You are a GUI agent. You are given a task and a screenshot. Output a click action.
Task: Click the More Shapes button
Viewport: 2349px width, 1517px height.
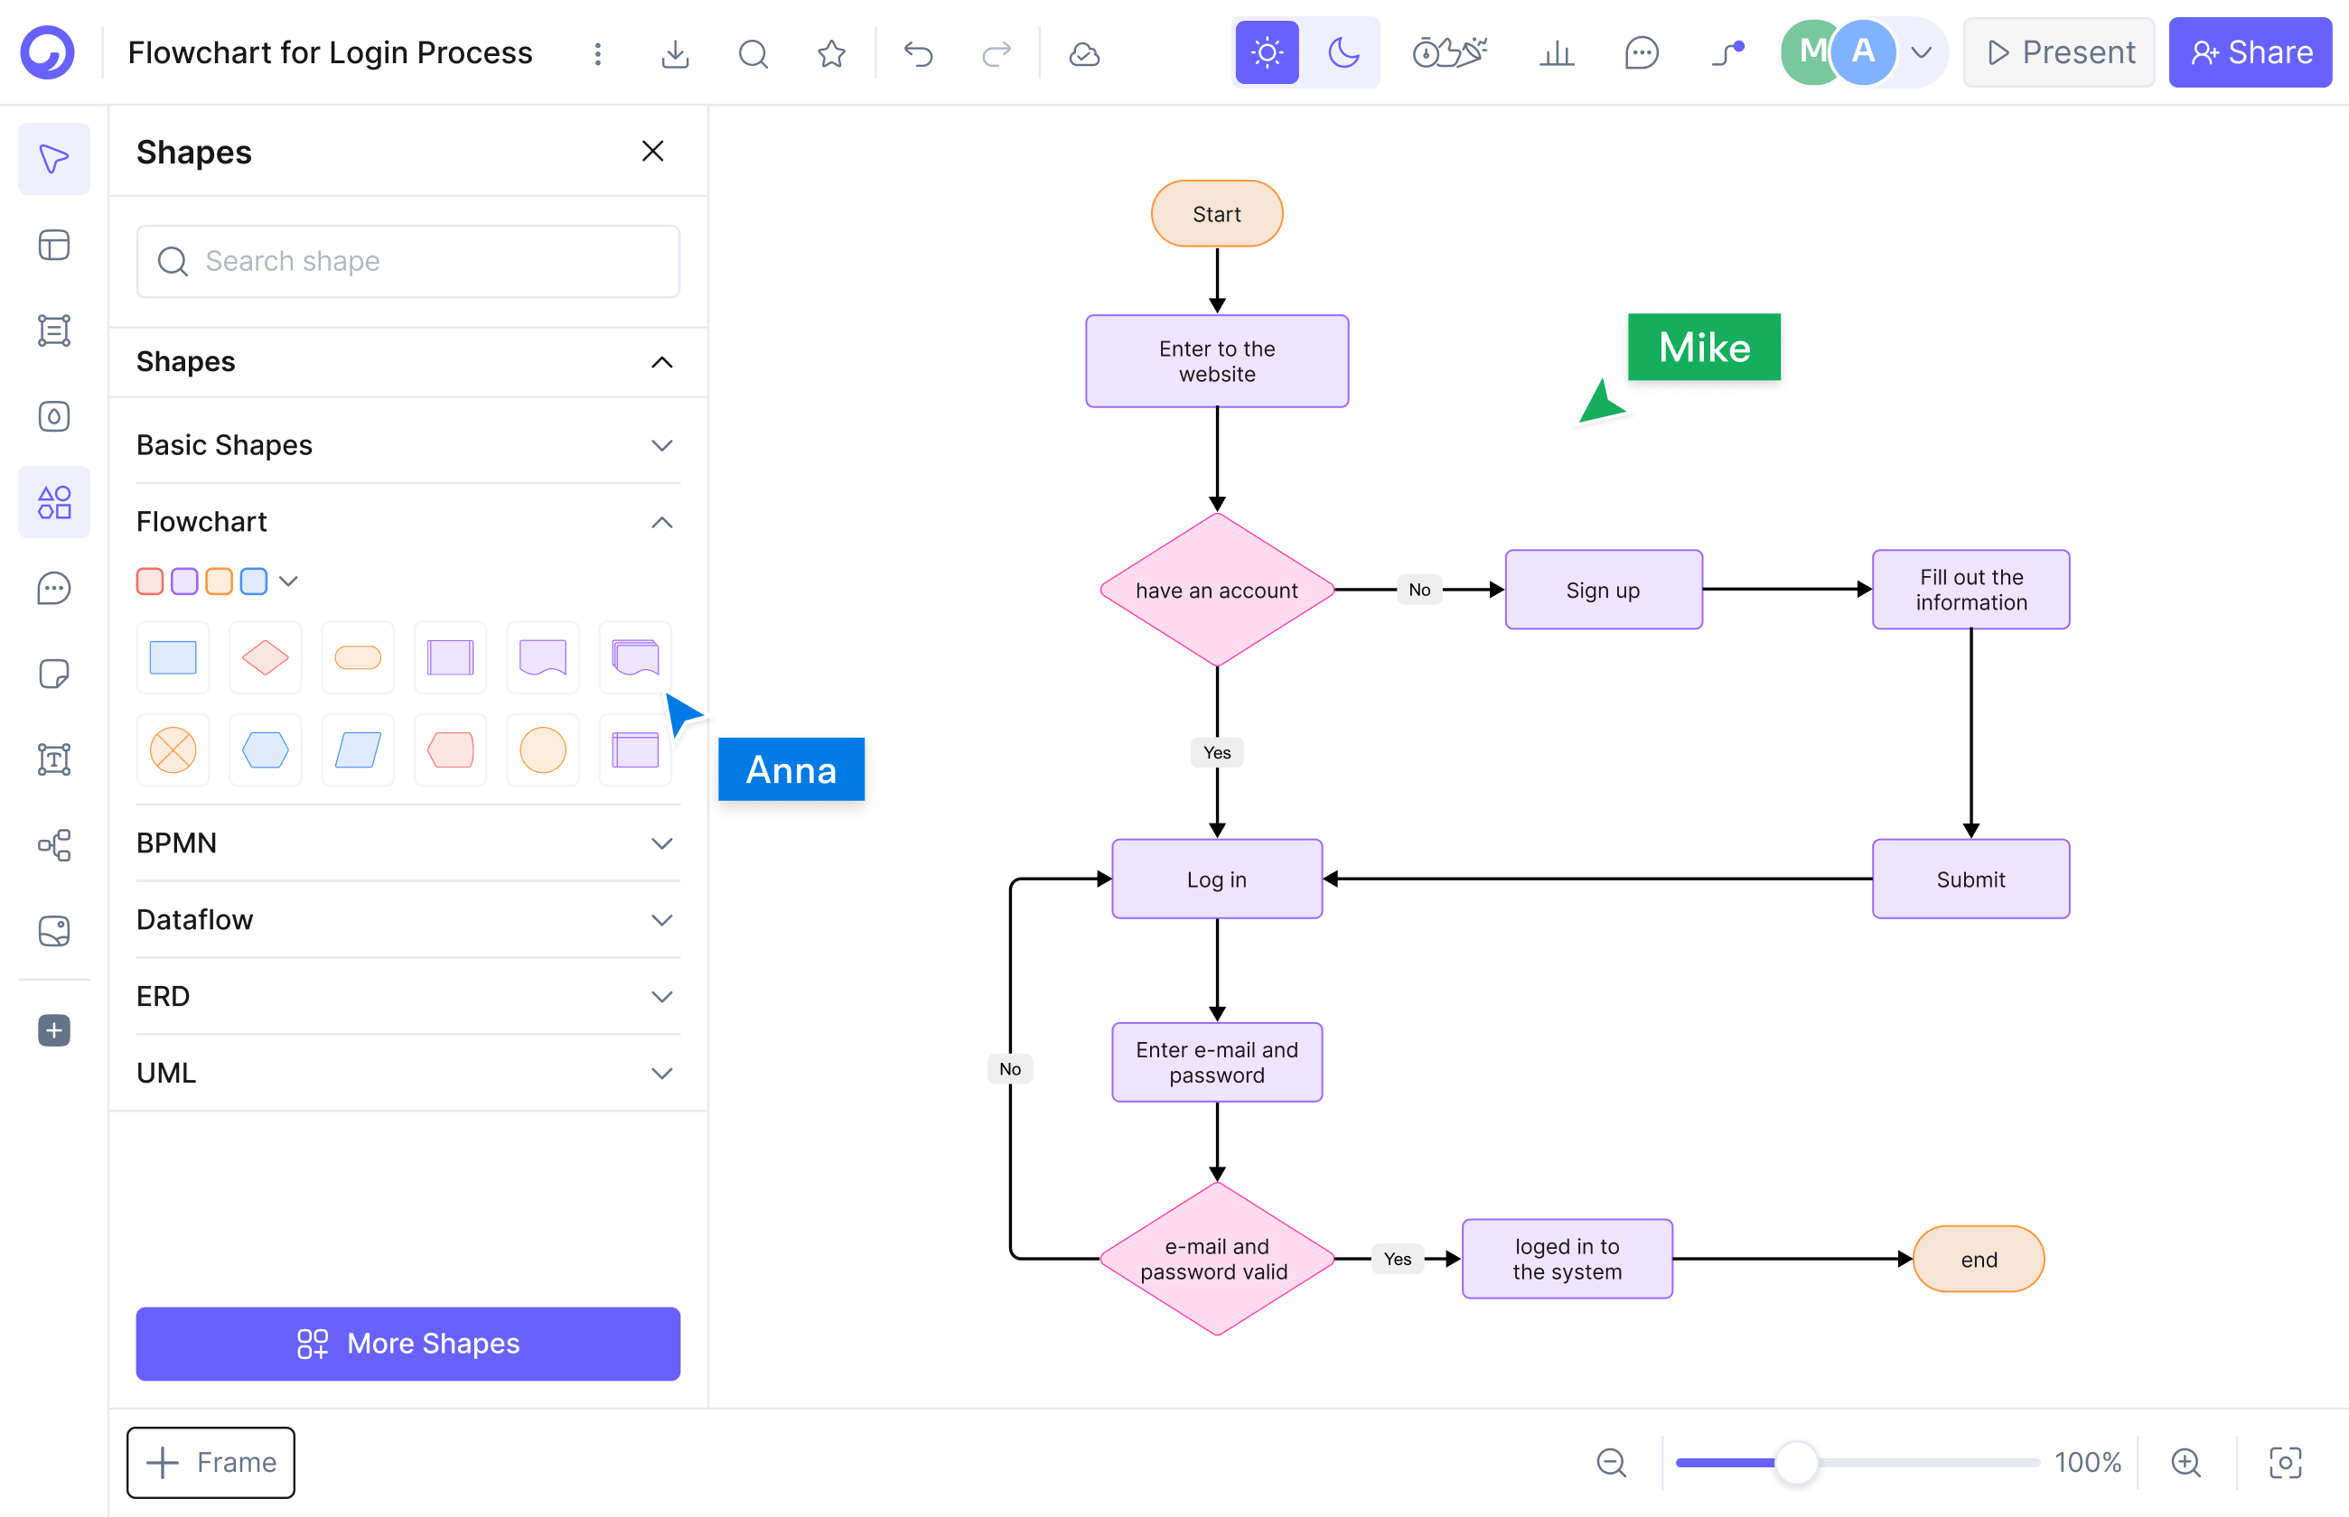coord(408,1344)
